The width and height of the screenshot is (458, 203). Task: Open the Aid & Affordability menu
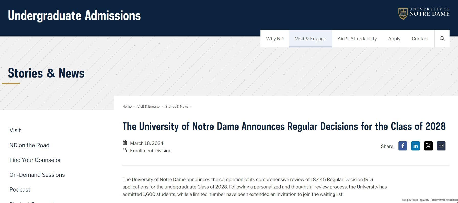(x=357, y=39)
